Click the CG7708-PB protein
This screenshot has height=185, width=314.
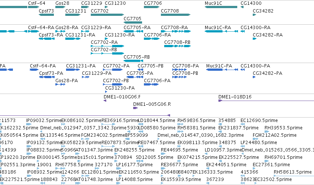179,77
